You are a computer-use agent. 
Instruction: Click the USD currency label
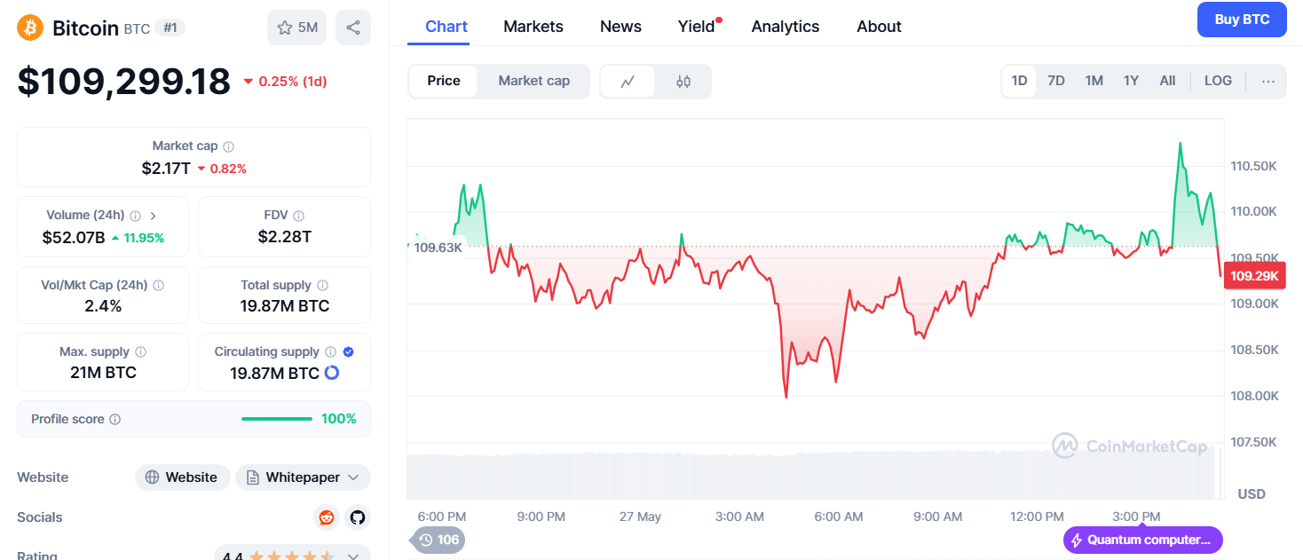pyautogui.click(x=1252, y=493)
